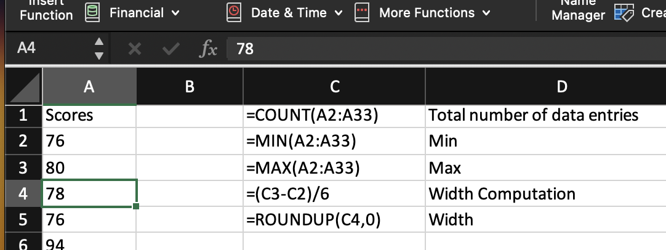Select column C header

(334, 87)
